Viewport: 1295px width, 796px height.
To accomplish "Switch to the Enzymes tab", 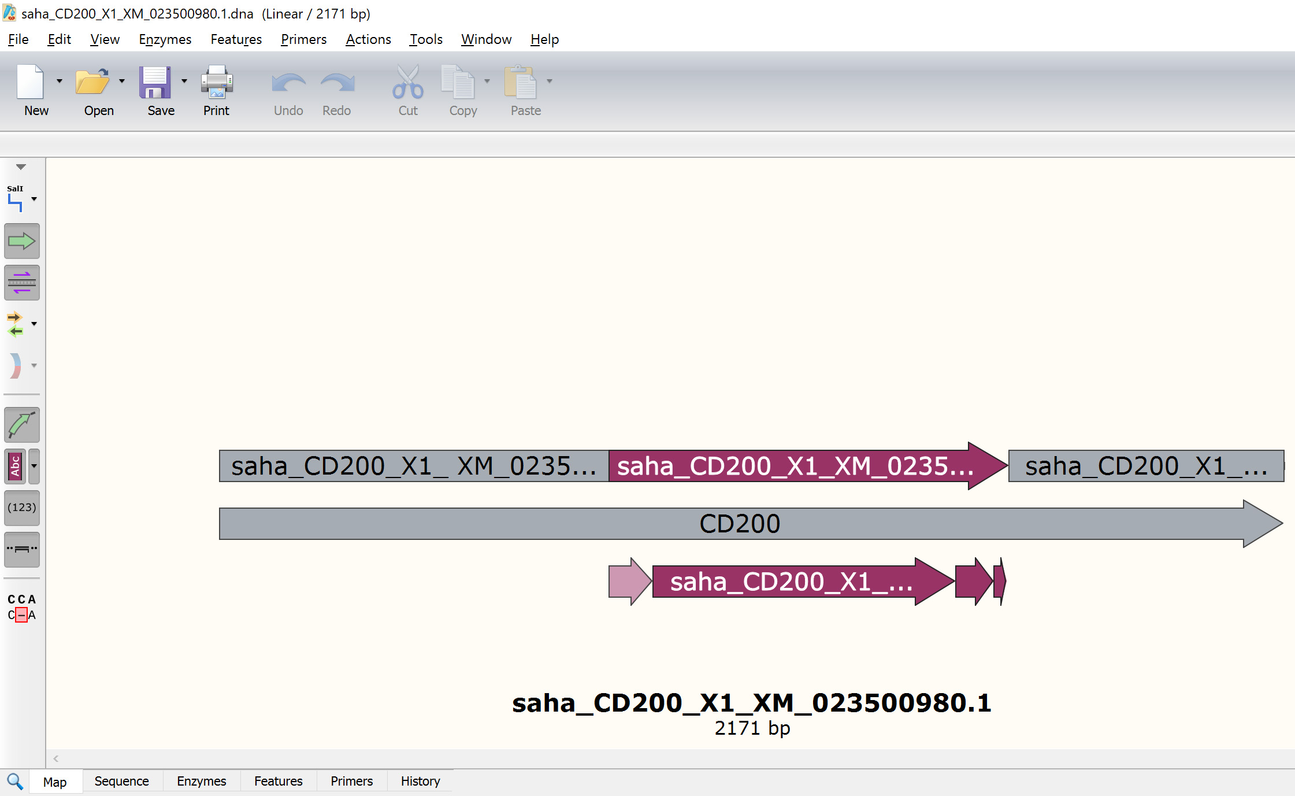I will (x=201, y=781).
